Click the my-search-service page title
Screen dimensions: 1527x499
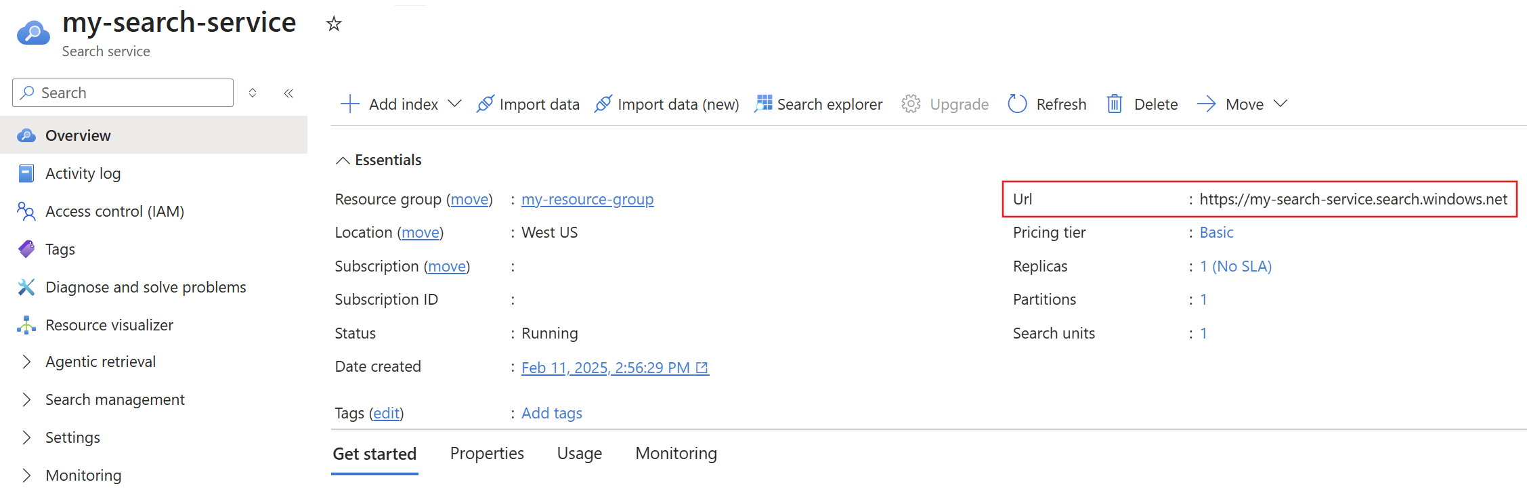[179, 22]
